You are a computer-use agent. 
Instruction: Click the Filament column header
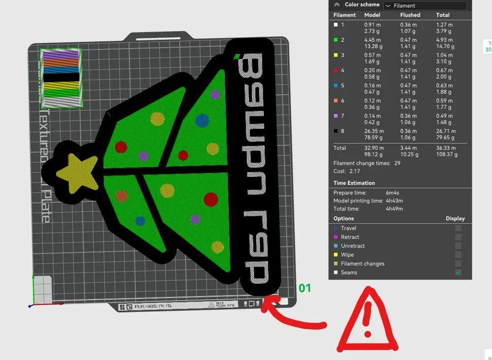click(x=344, y=15)
